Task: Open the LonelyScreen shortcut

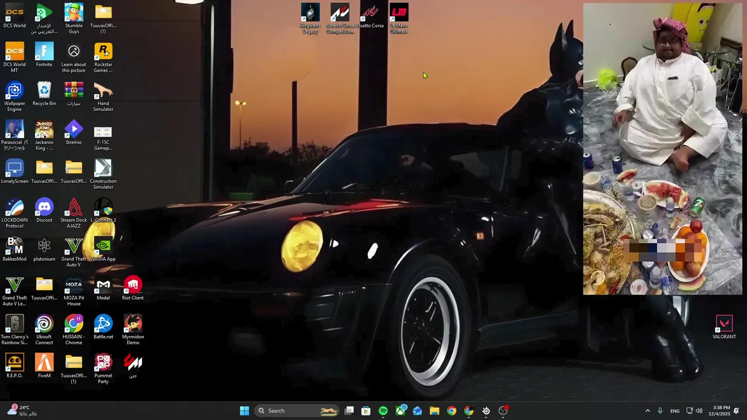Action: coord(15,171)
